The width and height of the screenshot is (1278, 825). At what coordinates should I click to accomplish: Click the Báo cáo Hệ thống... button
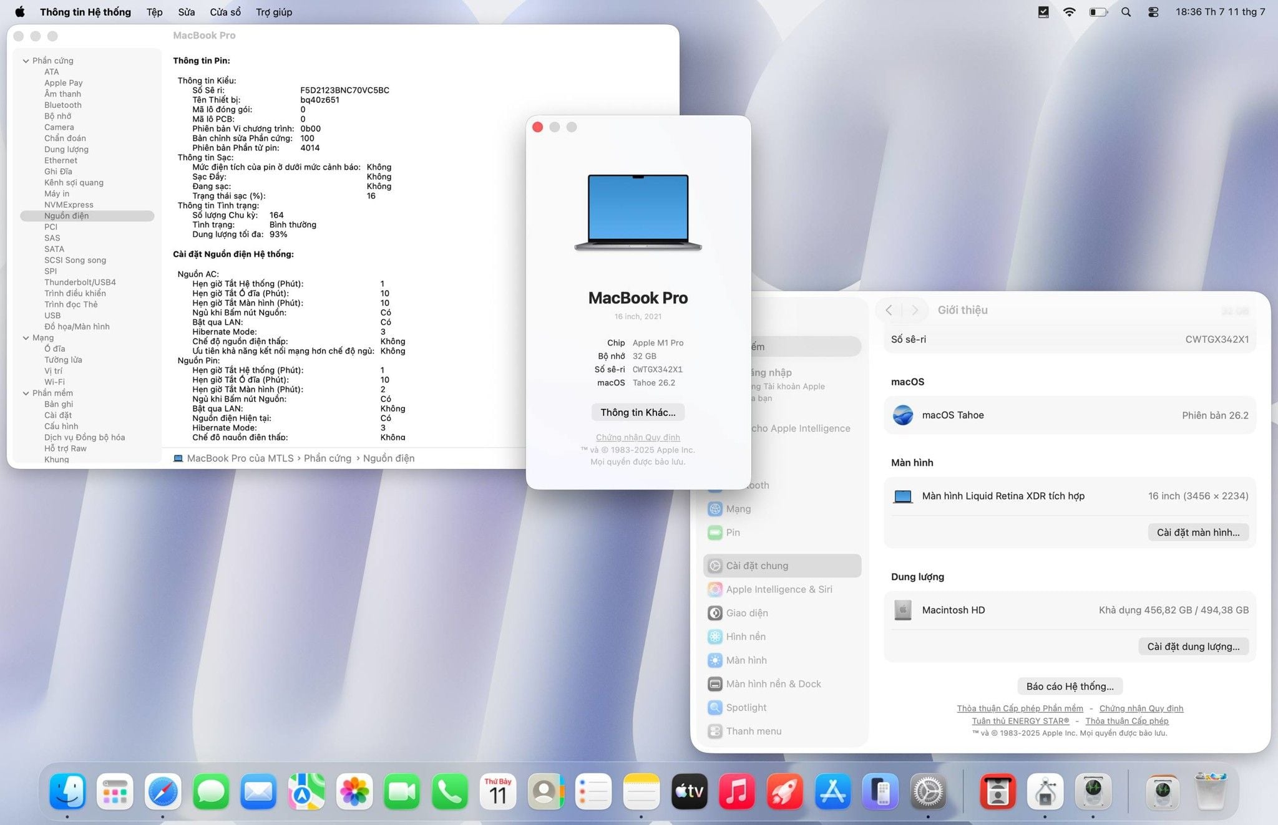click(1070, 687)
